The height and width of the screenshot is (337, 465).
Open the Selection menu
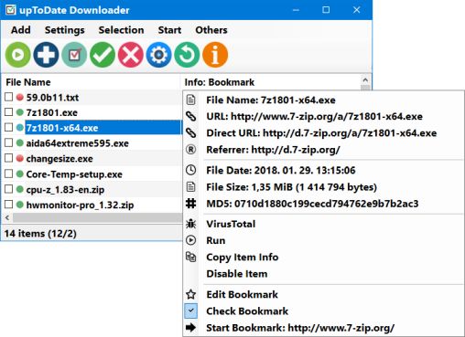pos(121,30)
